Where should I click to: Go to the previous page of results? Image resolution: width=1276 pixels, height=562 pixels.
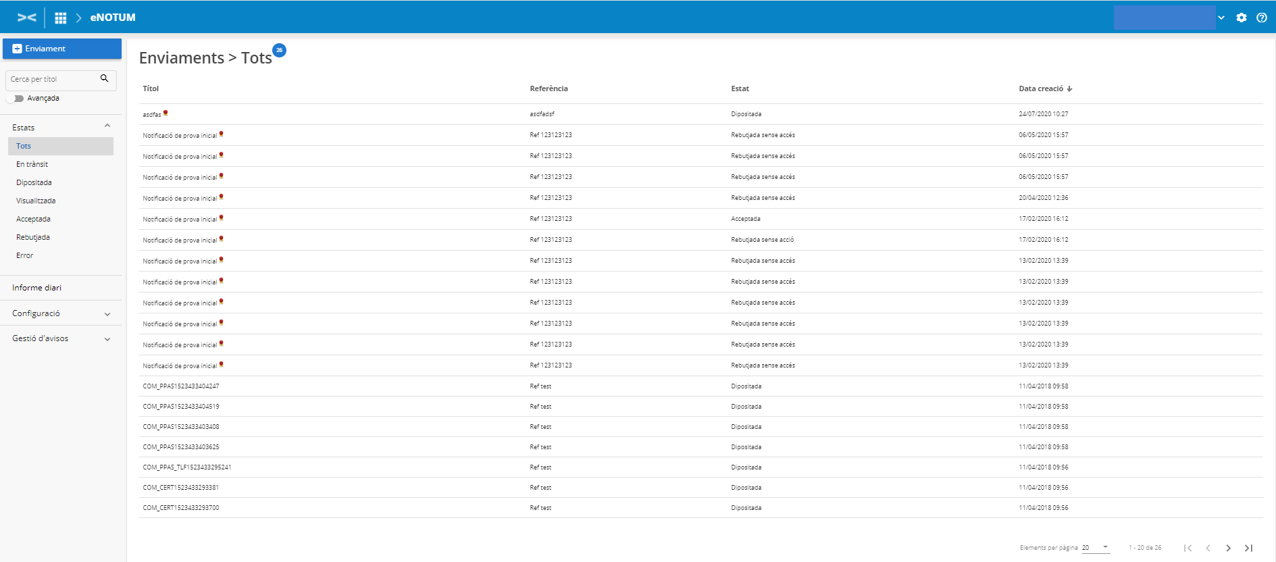1208,548
